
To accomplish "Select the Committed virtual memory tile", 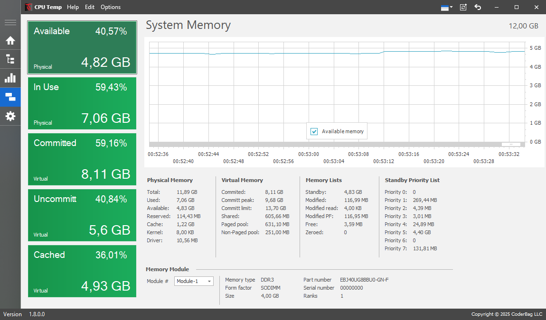I will 82,159.
